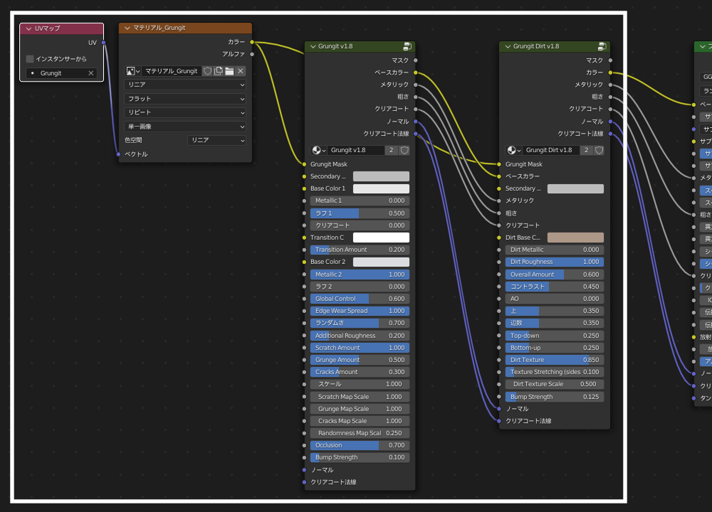Collapse the Grungit v1.8 node
Viewport: 712px width, 512px height.
pyautogui.click(x=313, y=46)
